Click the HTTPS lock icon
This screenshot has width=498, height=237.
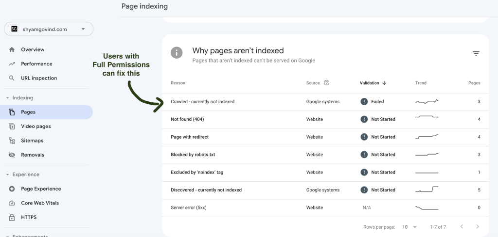(x=12, y=217)
